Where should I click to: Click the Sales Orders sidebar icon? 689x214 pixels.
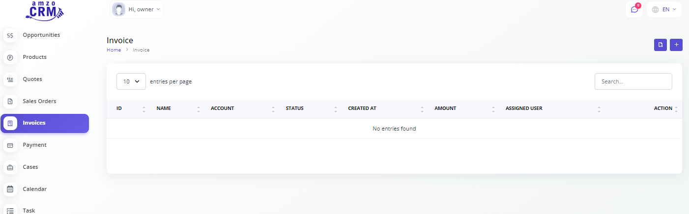(10, 102)
